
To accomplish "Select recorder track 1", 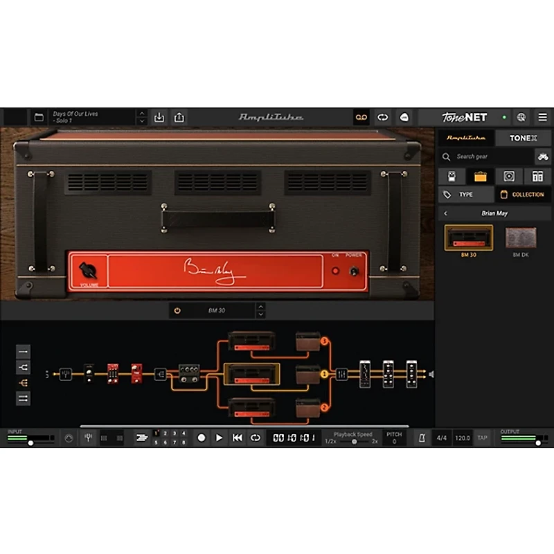I will (156, 434).
